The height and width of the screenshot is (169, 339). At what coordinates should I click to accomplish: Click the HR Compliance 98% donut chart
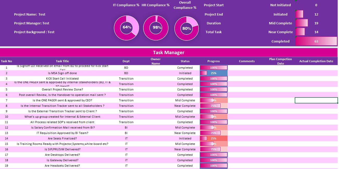(x=156, y=28)
